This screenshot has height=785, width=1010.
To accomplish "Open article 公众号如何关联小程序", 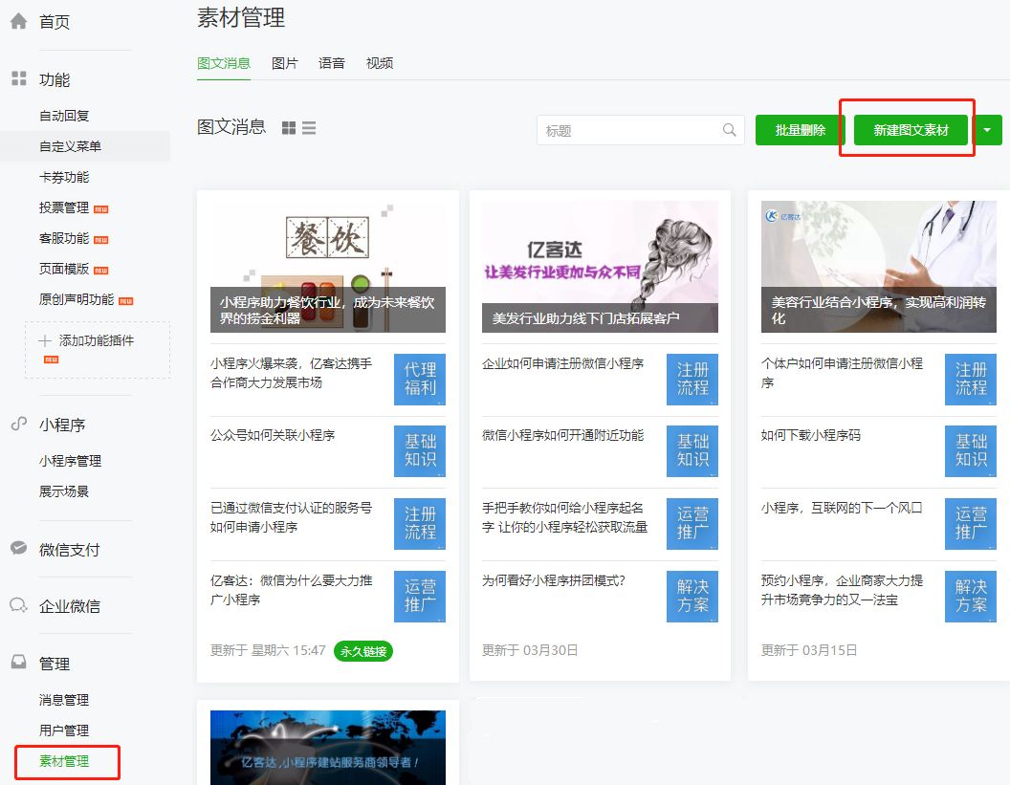I will pyautogui.click(x=273, y=435).
